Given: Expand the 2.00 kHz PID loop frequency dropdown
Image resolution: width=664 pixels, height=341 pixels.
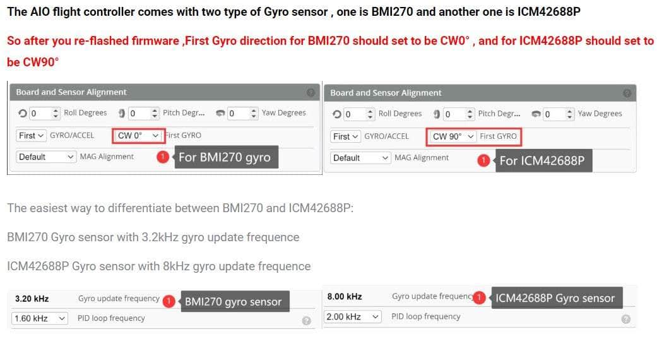Looking at the screenshot, I should tap(353, 316).
